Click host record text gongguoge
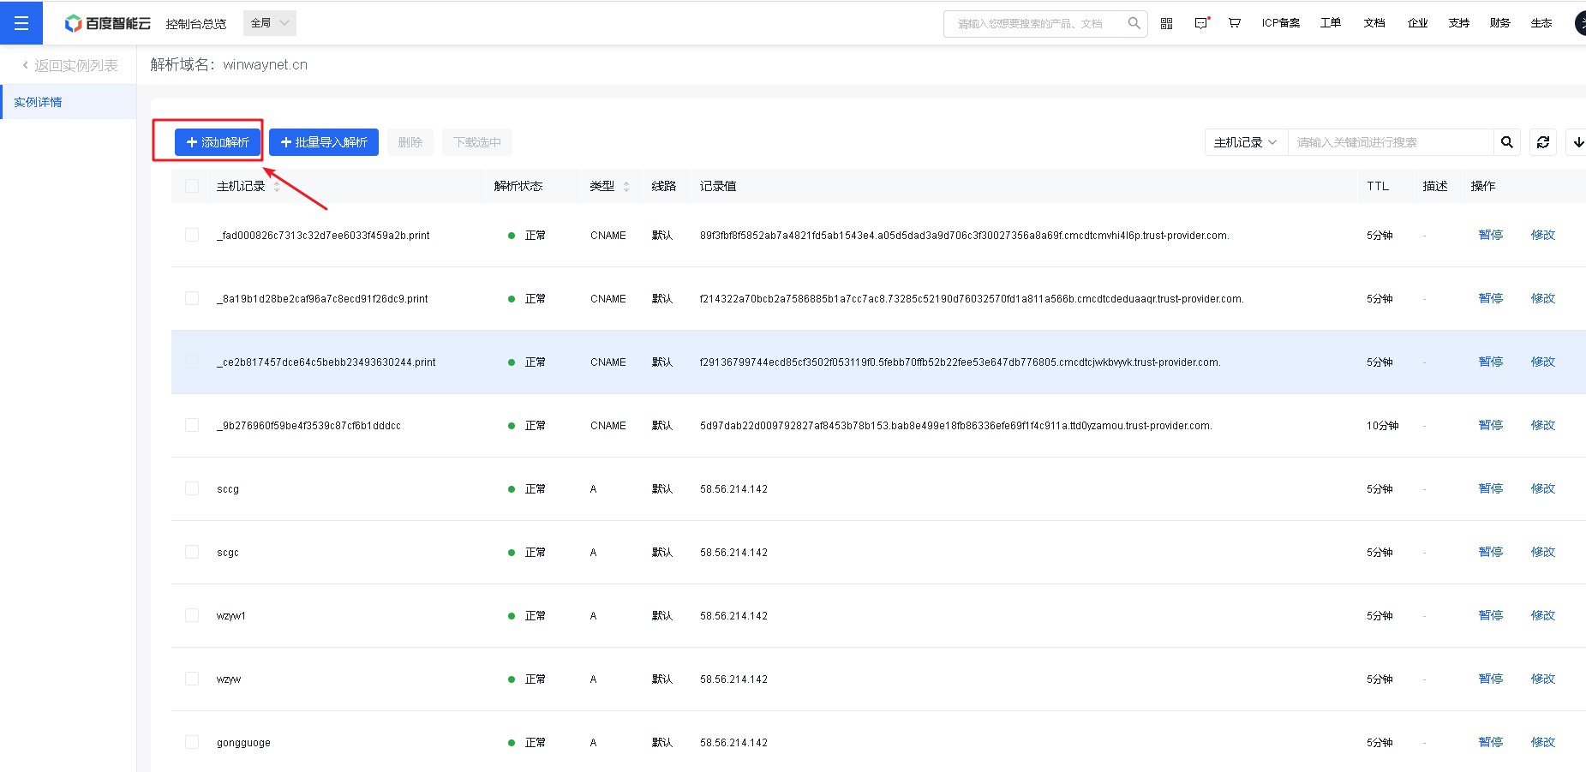The height and width of the screenshot is (772, 1586). [x=243, y=743]
